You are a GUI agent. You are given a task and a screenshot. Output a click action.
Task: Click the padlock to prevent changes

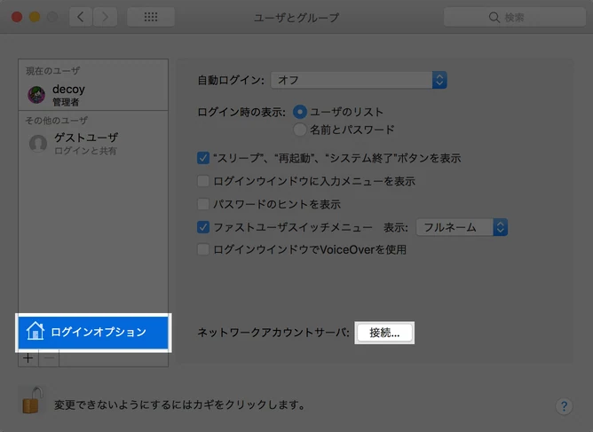click(32, 400)
